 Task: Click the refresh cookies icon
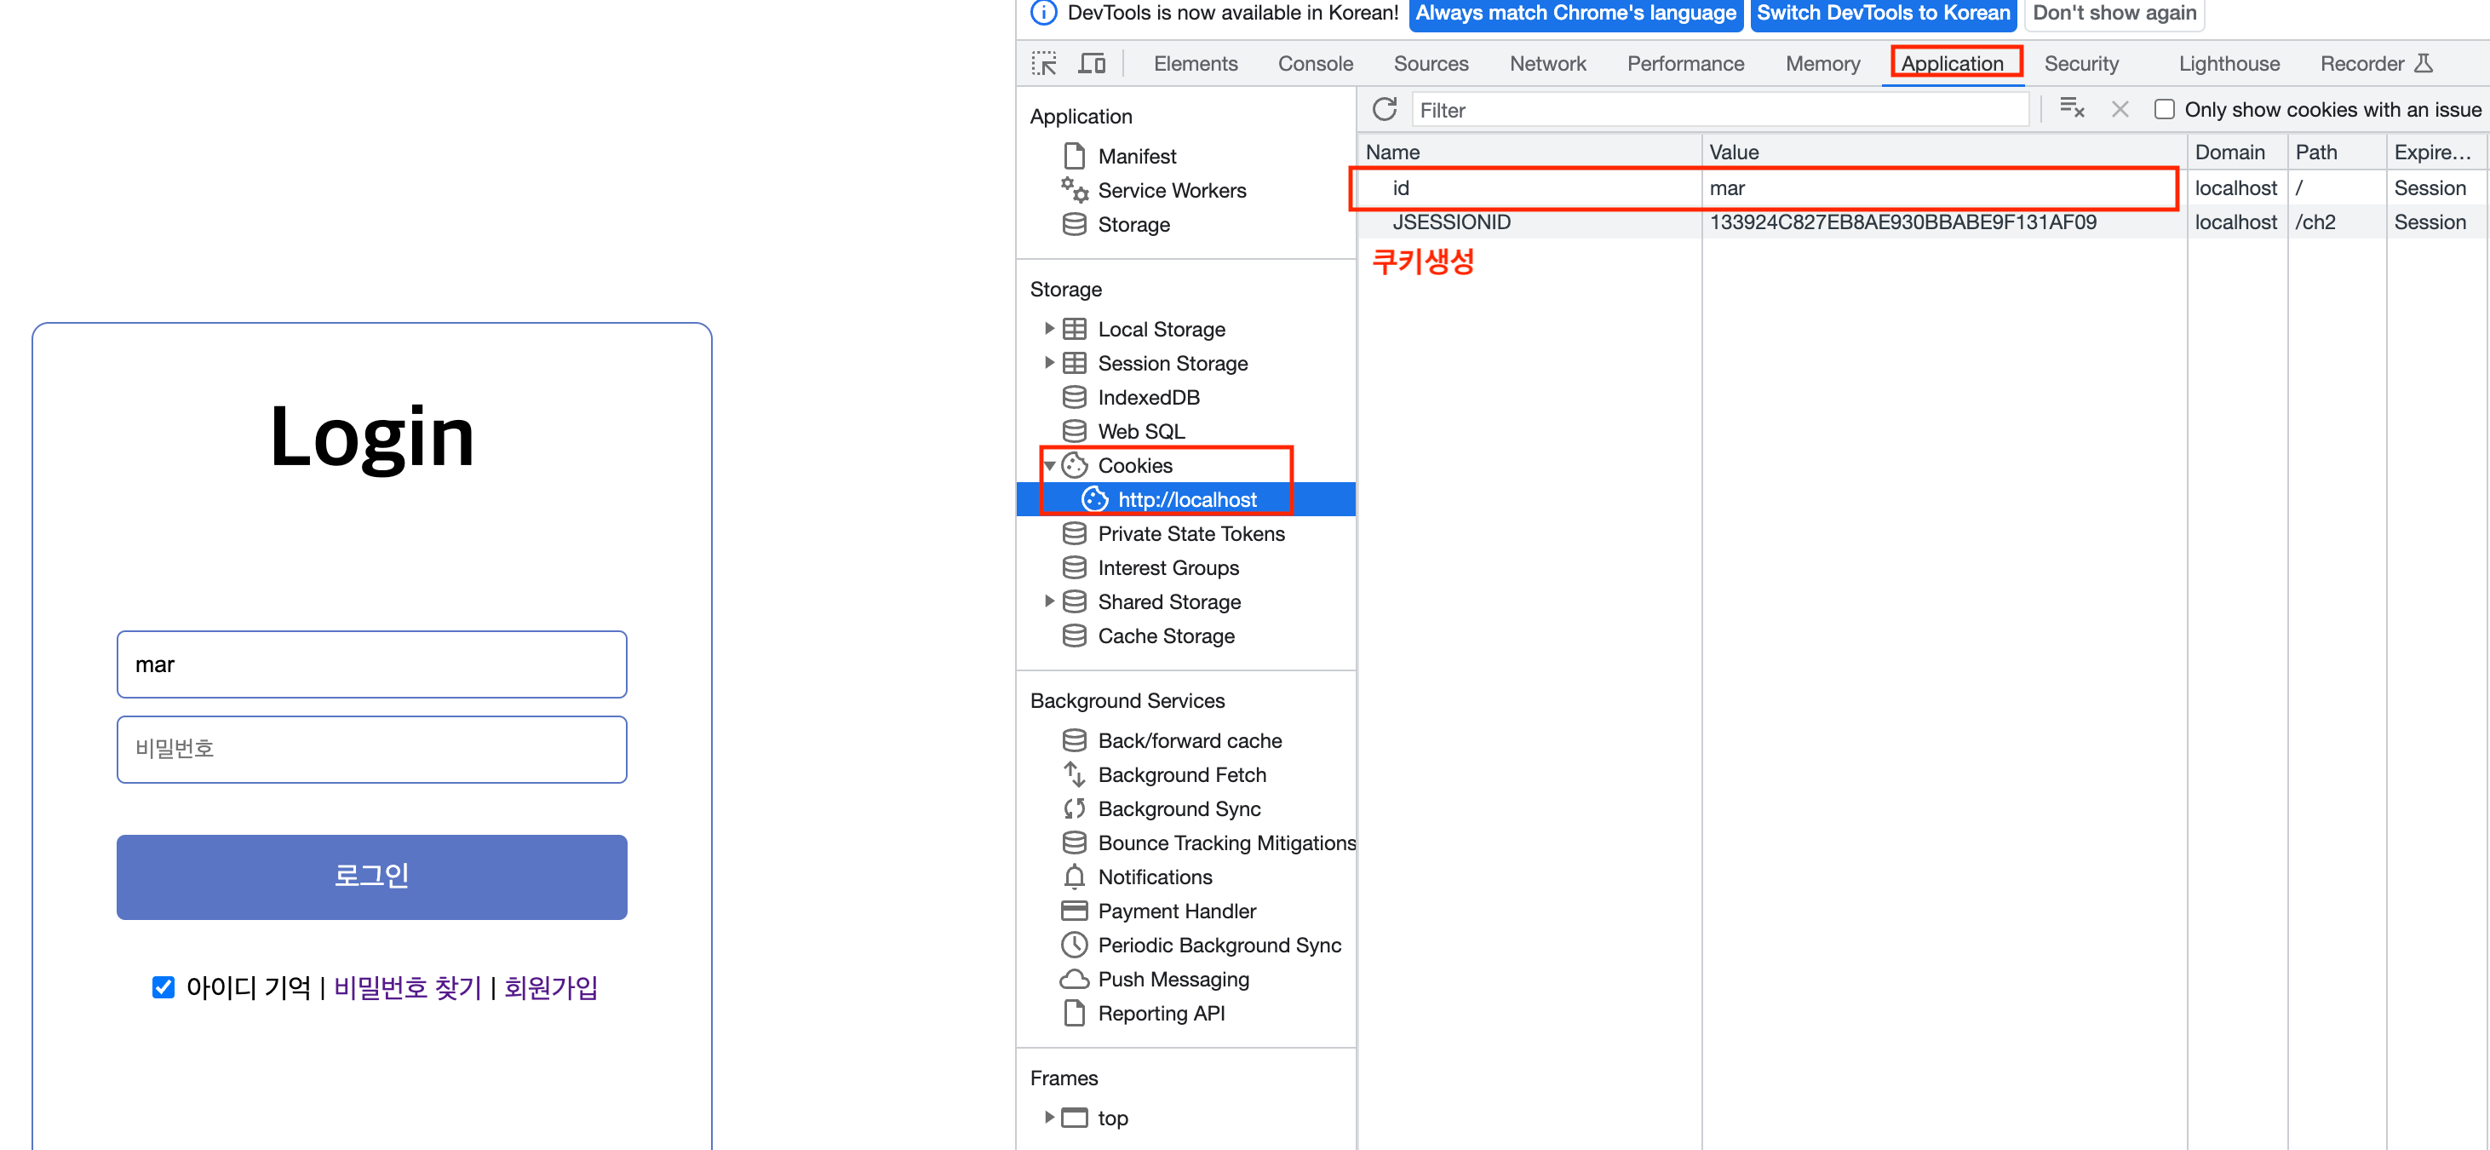tap(1384, 109)
